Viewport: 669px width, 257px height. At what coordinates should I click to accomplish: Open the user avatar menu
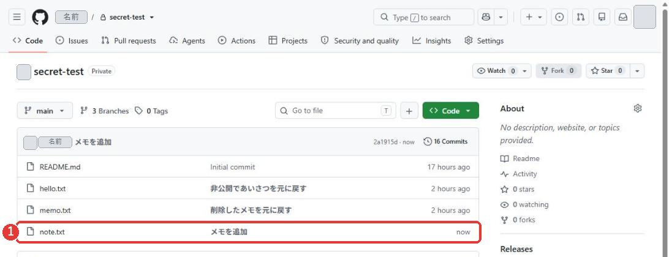(644, 17)
